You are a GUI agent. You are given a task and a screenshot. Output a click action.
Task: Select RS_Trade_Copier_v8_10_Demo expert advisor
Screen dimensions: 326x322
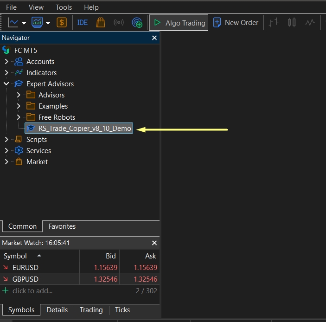pos(79,128)
